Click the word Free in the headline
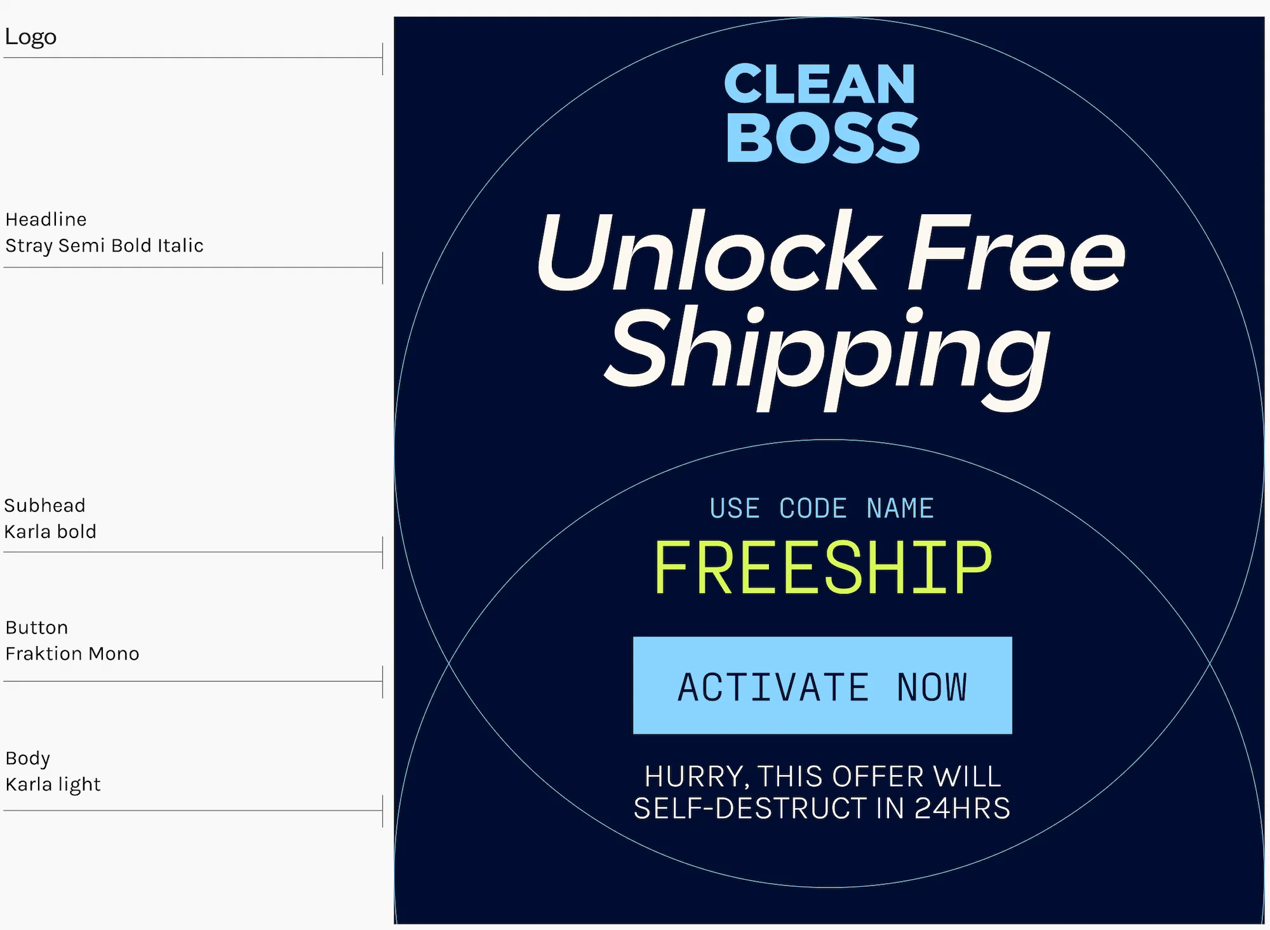 click(1017, 252)
